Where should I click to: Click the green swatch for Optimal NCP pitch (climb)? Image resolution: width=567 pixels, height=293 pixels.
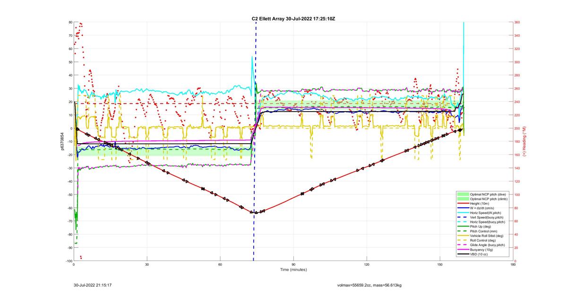coord(463,198)
